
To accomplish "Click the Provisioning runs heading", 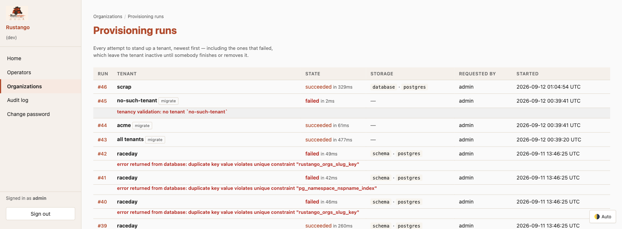I will (x=135, y=30).
